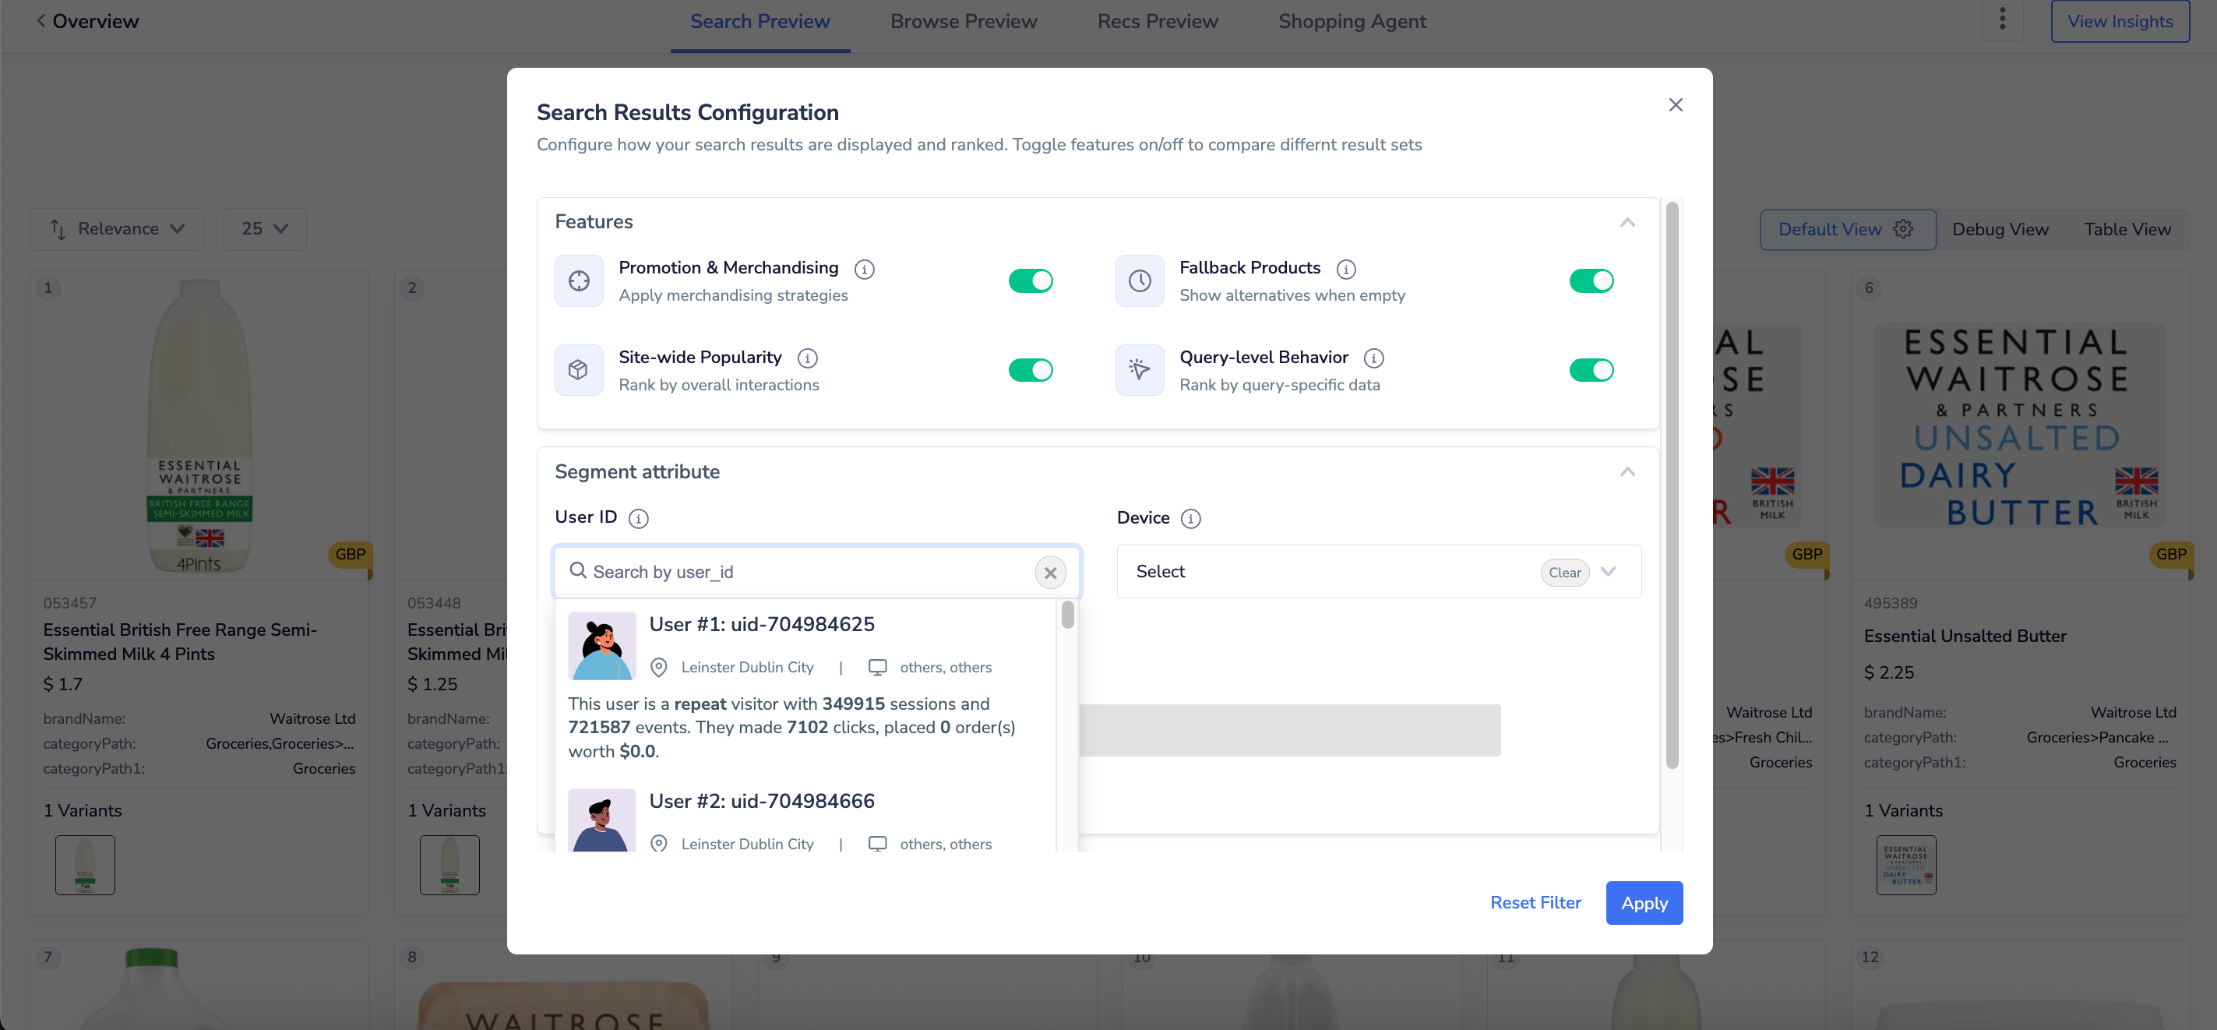
Task: Click info icon beside Query-level Behavior
Action: point(1373,358)
